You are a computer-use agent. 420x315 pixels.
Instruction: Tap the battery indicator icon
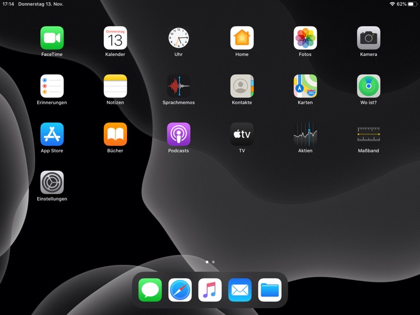click(x=412, y=4)
